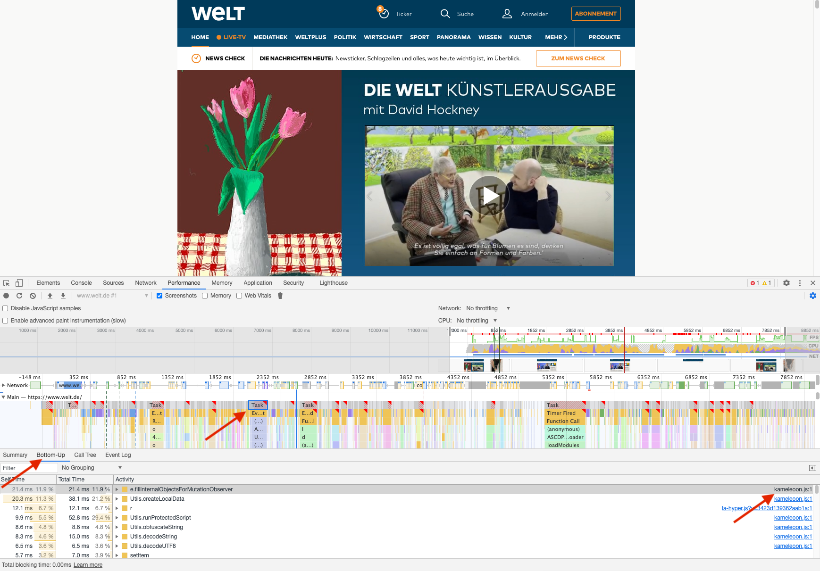This screenshot has height=571, width=820.
Task: Check Enable advanced paint instrumentation
Action: (x=5, y=321)
